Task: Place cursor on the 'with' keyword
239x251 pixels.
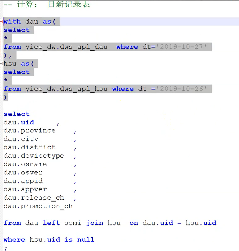Action: [12, 22]
